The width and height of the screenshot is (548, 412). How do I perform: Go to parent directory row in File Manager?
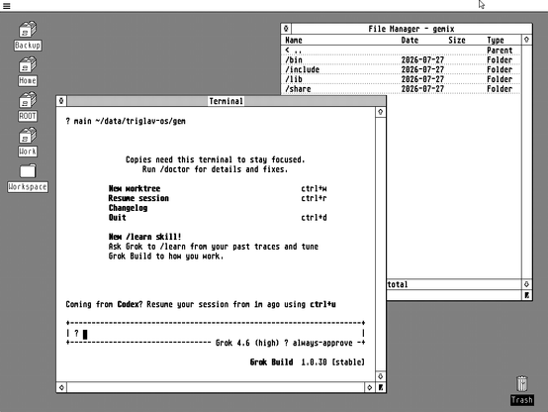[401, 51]
